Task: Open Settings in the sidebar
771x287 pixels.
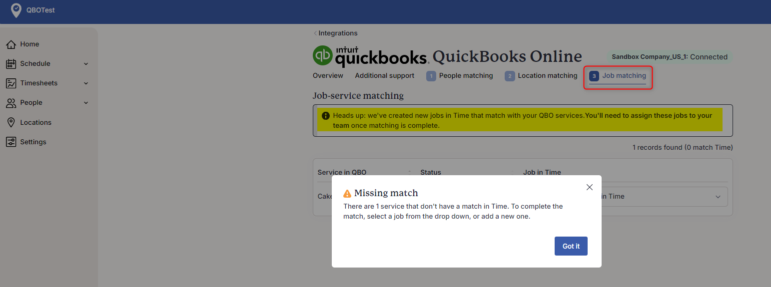Action: point(33,142)
